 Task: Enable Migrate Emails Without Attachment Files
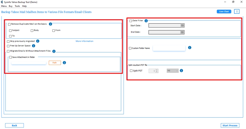(x=8, y=51)
